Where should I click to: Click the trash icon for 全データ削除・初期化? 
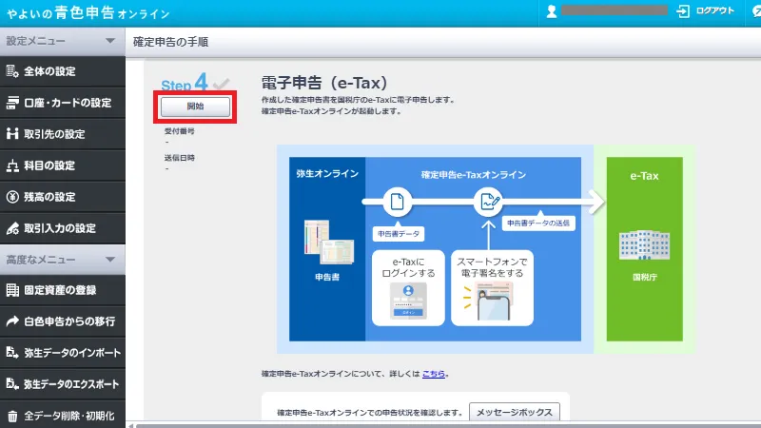[x=12, y=416]
